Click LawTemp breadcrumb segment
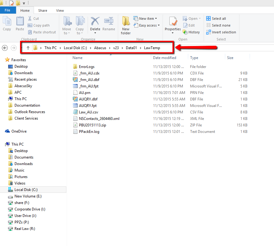 [x=152, y=48]
